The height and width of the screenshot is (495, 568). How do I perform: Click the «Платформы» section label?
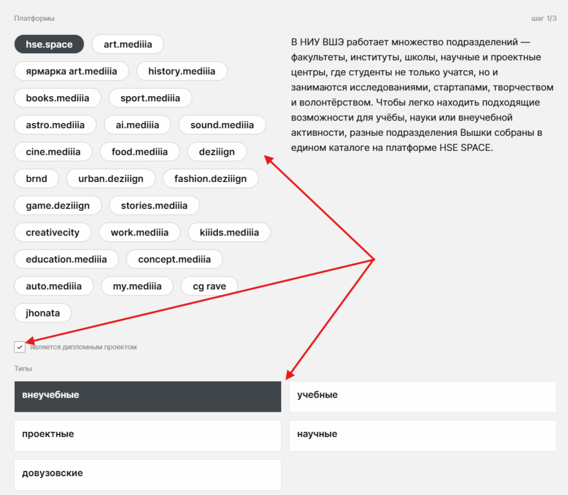[35, 18]
